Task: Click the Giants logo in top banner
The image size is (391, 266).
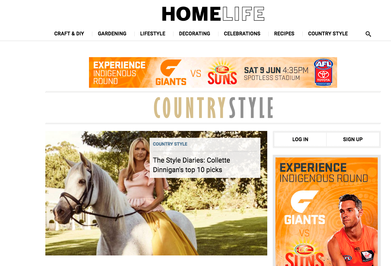Action: coord(171,73)
